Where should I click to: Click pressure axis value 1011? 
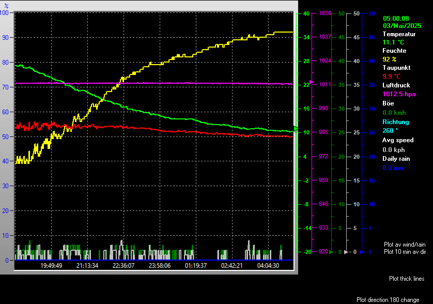(x=324, y=84)
